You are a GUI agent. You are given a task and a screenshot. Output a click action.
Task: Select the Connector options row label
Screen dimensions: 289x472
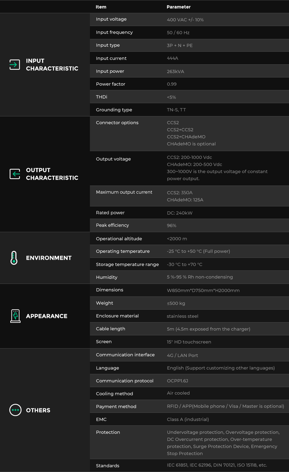point(117,123)
